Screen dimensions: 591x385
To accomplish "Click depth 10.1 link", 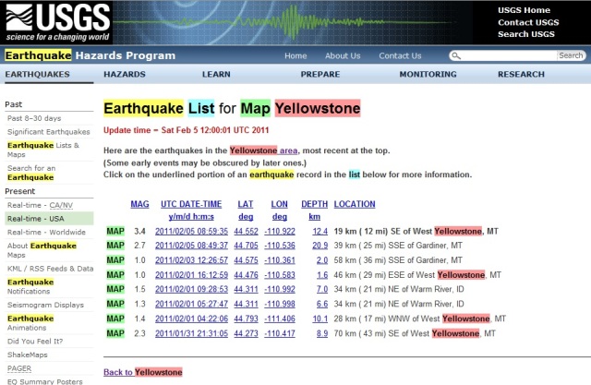I will (320, 319).
